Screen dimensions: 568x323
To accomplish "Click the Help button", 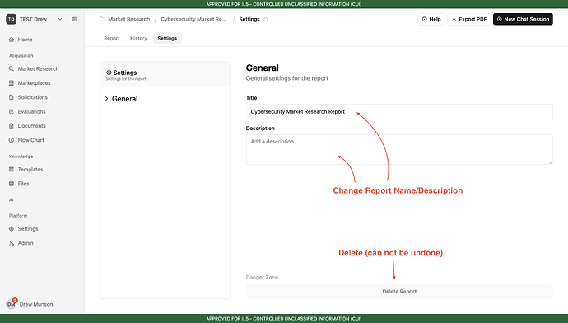I will pyautogui.click(x=431, y=19).
